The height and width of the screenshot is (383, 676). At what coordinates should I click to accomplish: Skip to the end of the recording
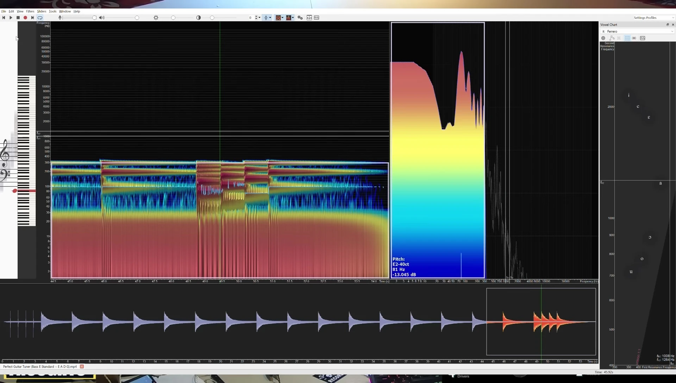pyautogui.click(x=32, y=18)
